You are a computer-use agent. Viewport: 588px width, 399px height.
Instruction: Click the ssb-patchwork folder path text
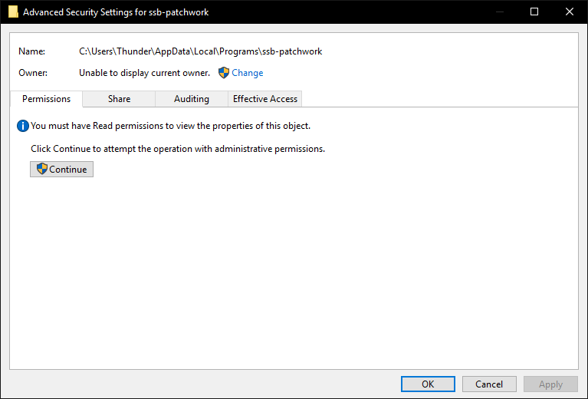(x=201, y=51)
